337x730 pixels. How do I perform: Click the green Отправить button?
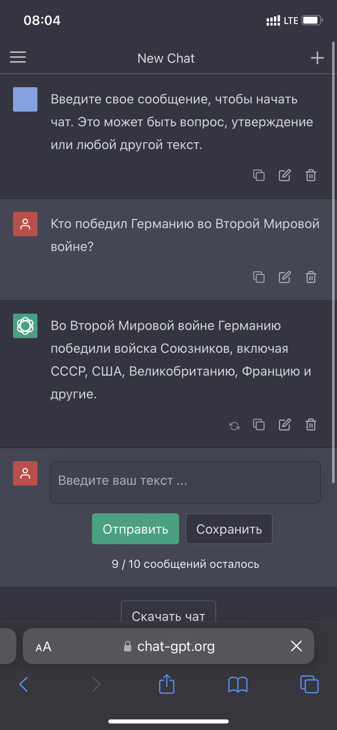coord(135,529)
